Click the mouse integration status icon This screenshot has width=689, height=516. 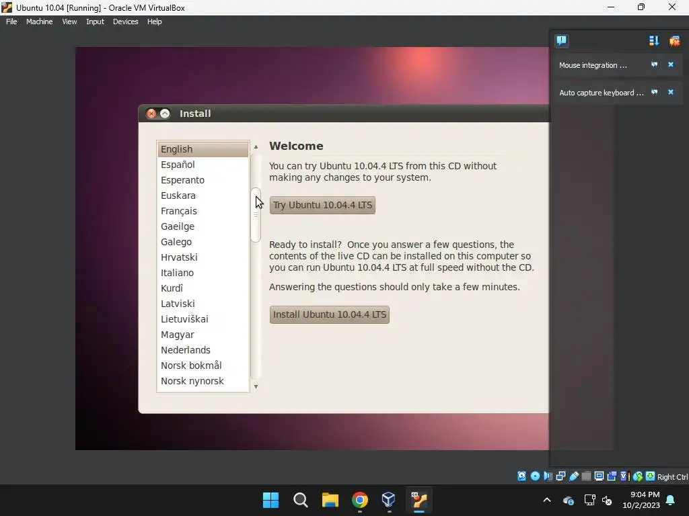(x=638, y=476)
